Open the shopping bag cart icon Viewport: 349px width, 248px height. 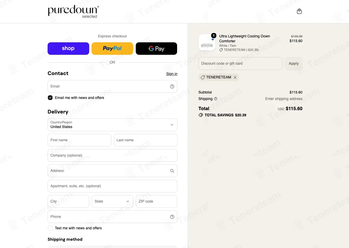click(299, 11)
